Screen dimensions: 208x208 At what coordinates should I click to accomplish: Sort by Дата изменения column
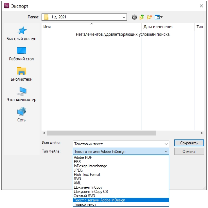click(168, 27)
